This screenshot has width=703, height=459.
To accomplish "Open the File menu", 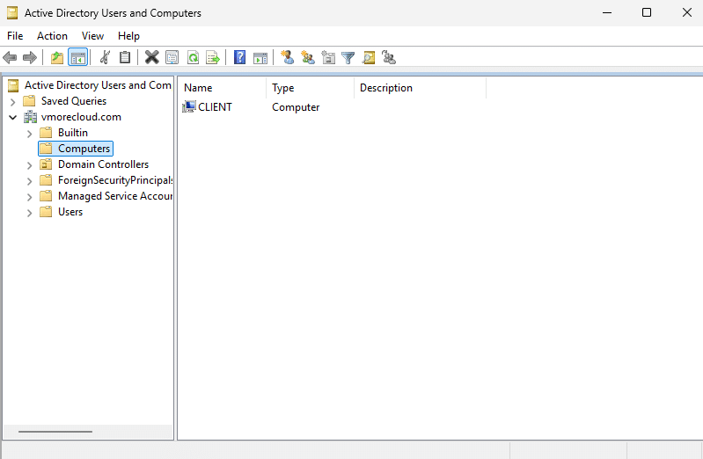I will pyautogui.click(x=15, y=36).
